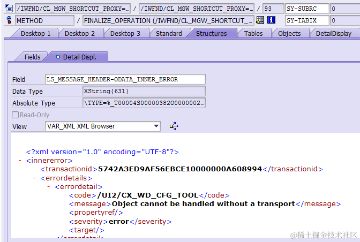Click the transaction ID 5742A3ED9AF56EBCE10000000A608994
The width and height of the screenshot is (360, 242).
(180, 169)
